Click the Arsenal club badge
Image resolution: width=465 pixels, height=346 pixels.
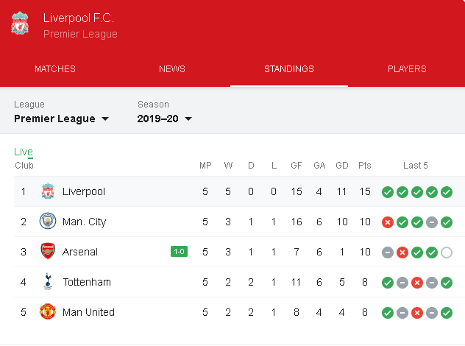pyautogui.click(x=48, y=251)
